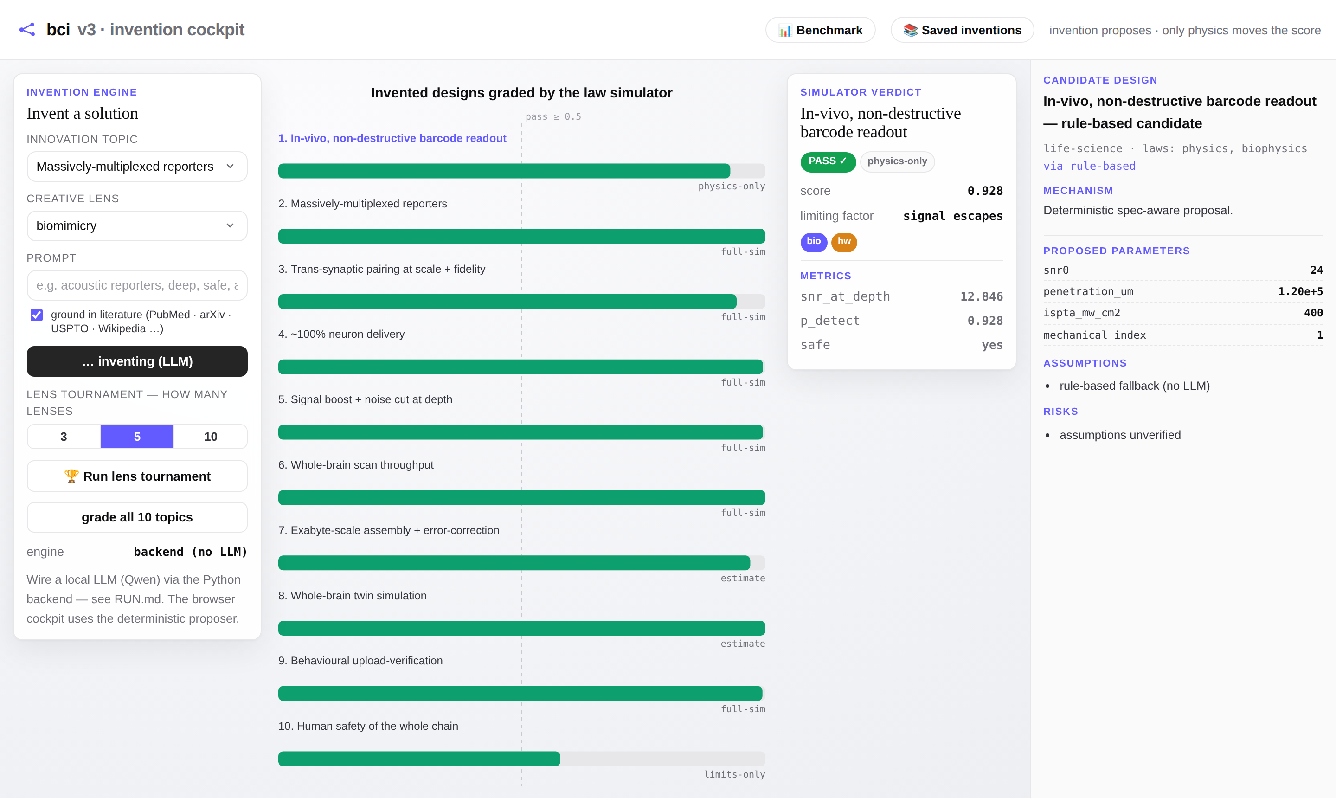
Task: Click grade all 10 topics
Action: click(x=137, y=517)
